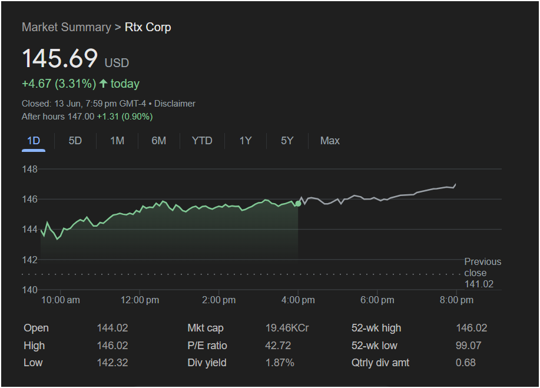Click the Rtx Corp title
This screenshot has height=388, width=540.
[x=148, y=27]
